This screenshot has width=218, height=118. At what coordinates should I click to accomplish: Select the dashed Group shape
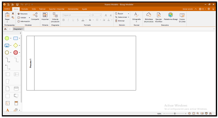point(7,96)
